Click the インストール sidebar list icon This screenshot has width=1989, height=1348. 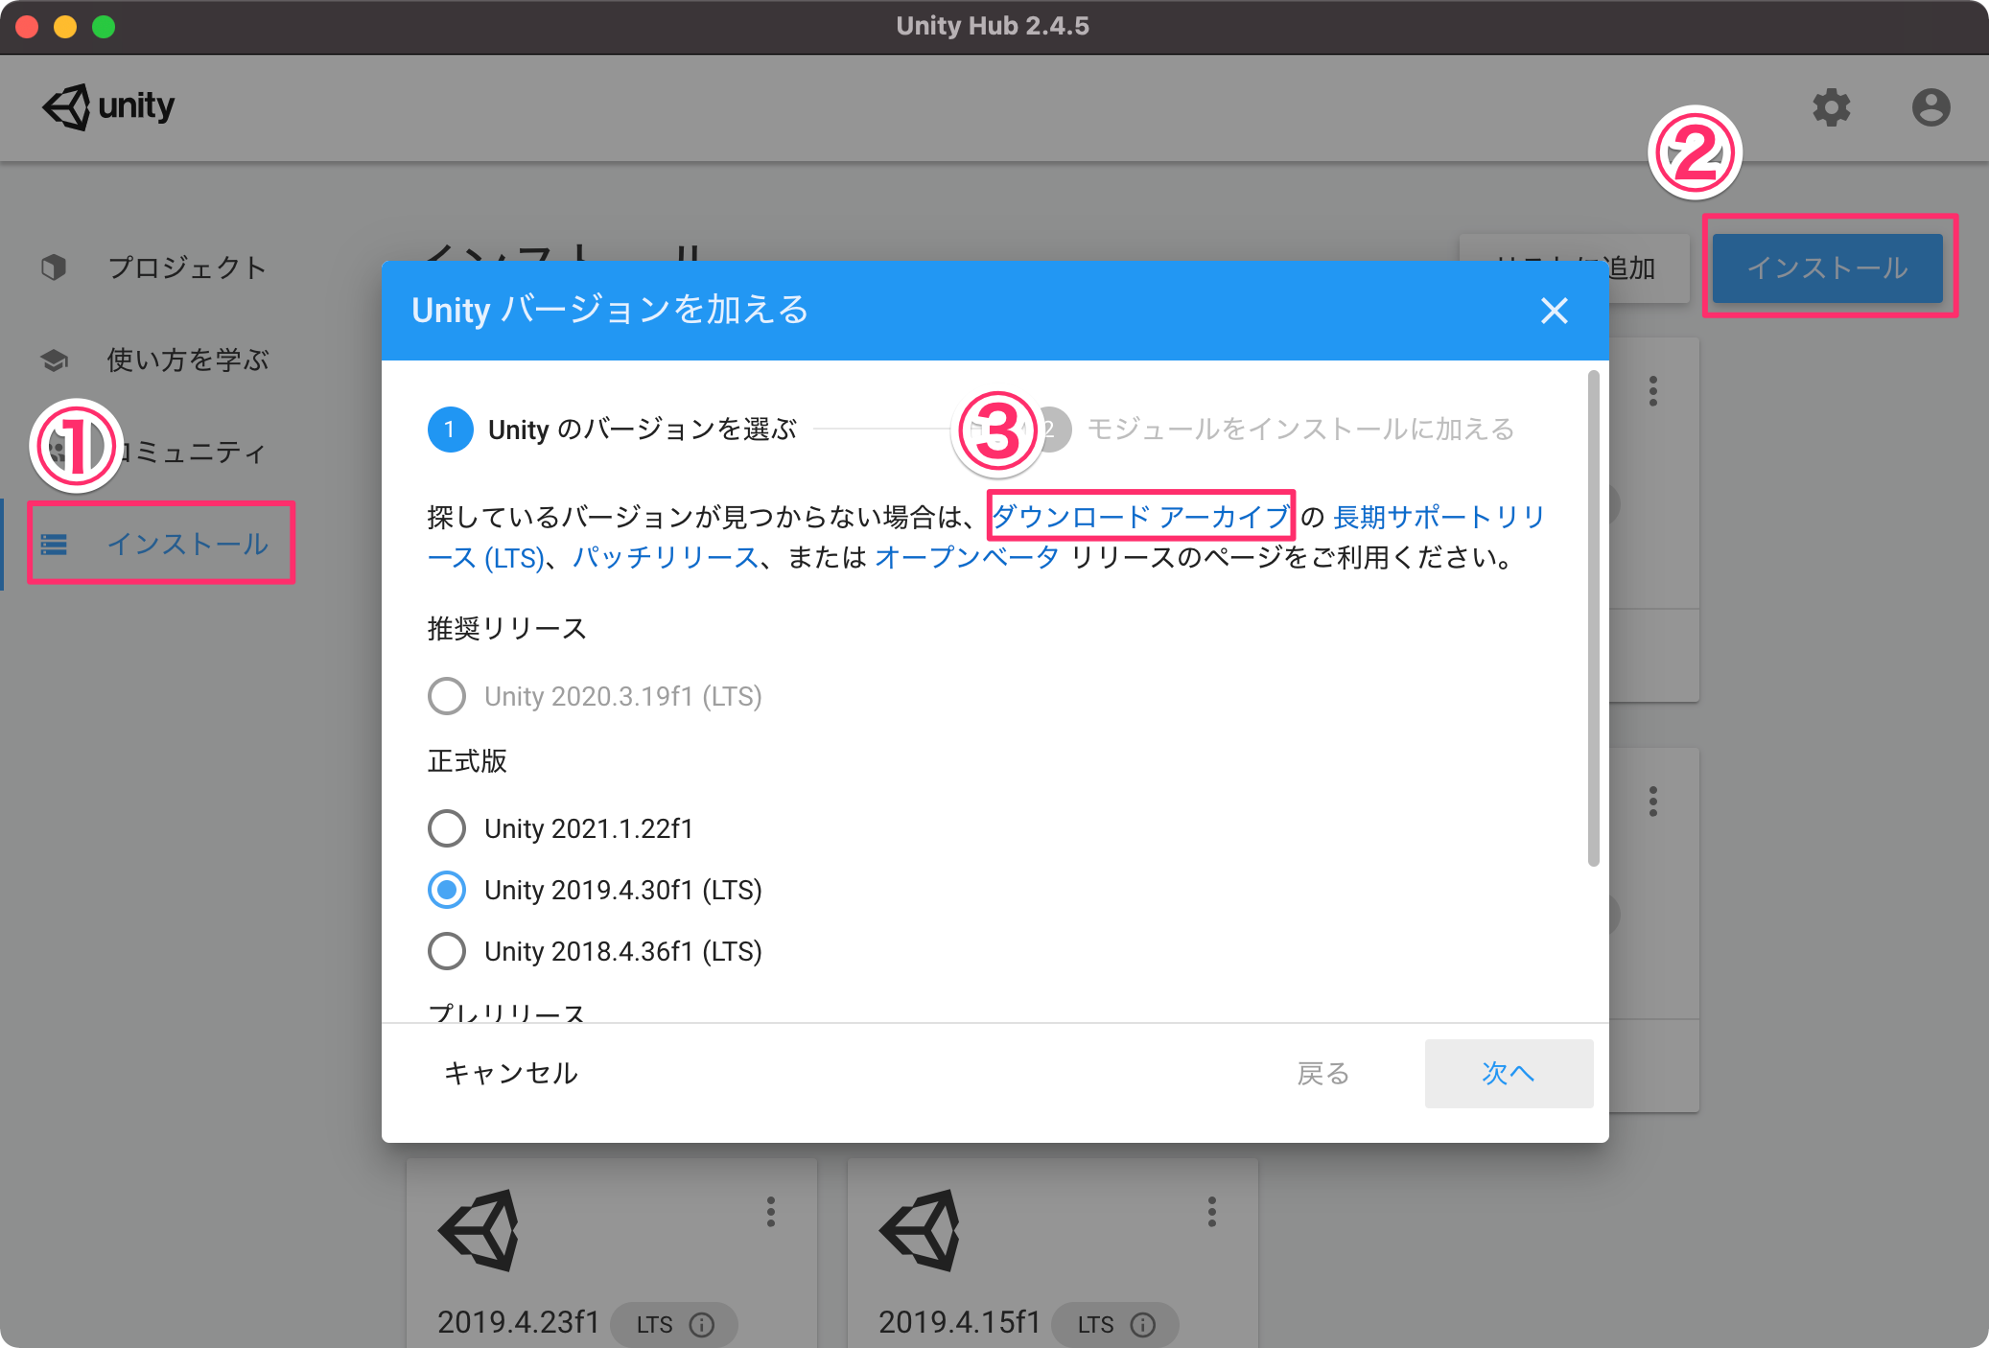click(54, 544)
